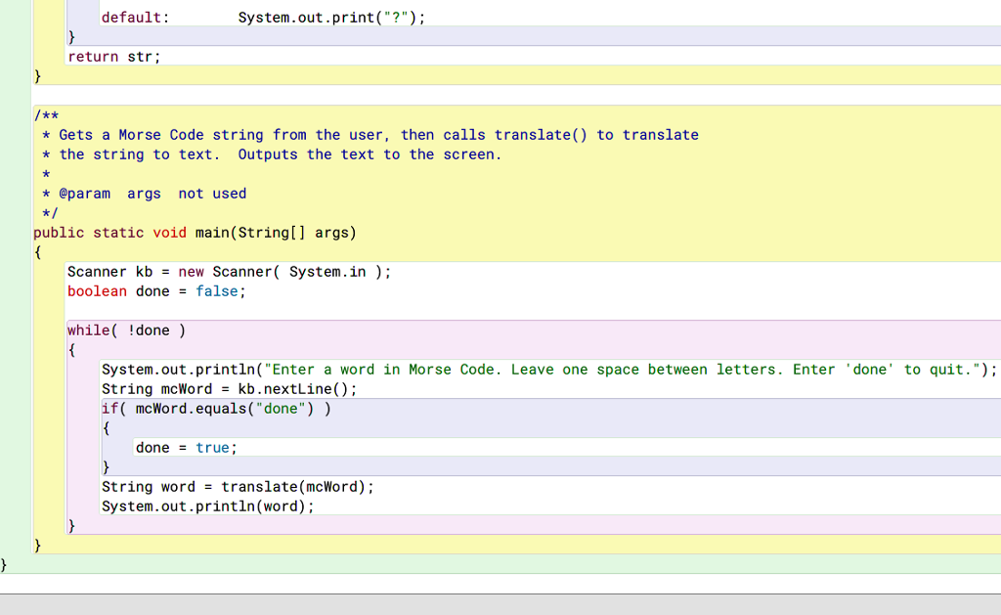Click the 'System.out.println(word);' statement

click(208, 506)
